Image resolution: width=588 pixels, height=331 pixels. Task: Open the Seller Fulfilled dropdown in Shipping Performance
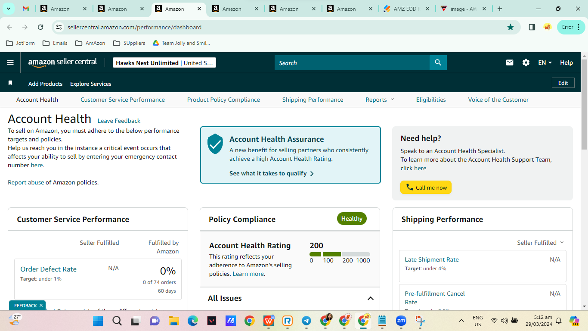pos(540,243)
